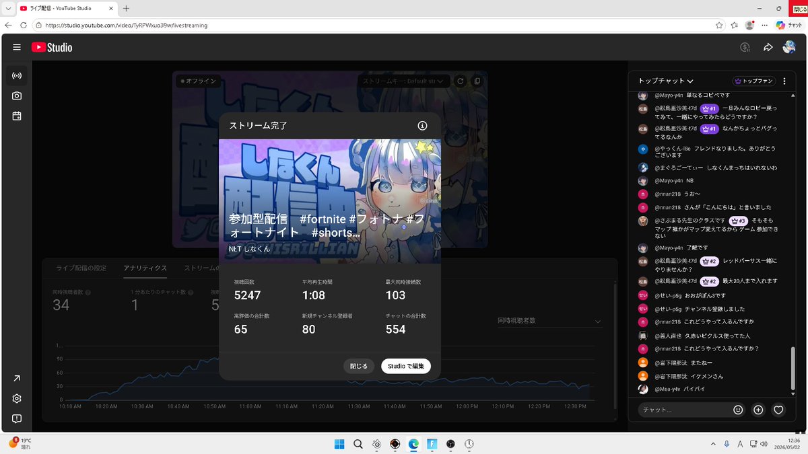808x454 pixels.
Task: Reset the stream key with refresh icon
Action: point(461,81)
